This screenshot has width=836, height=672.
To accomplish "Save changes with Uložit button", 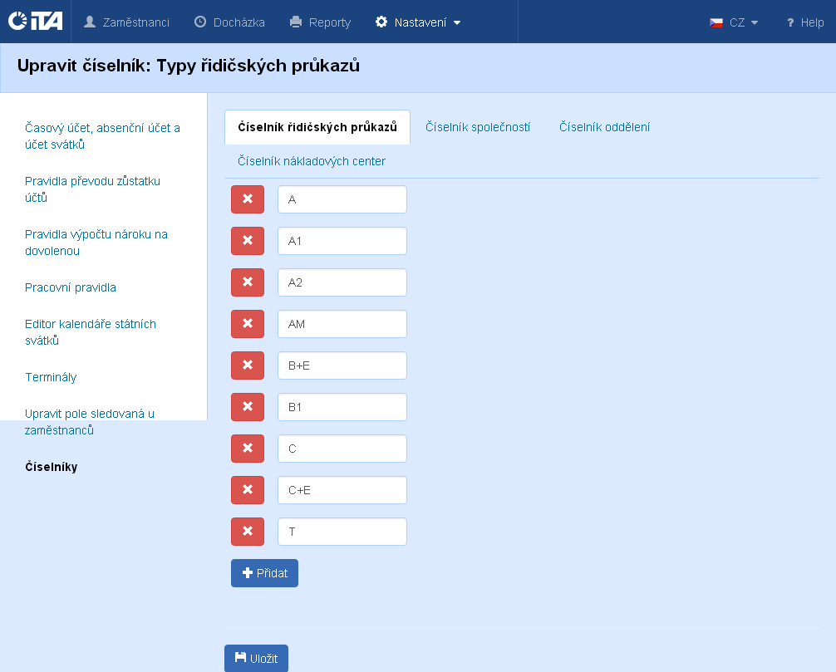I will click(256, 659).
